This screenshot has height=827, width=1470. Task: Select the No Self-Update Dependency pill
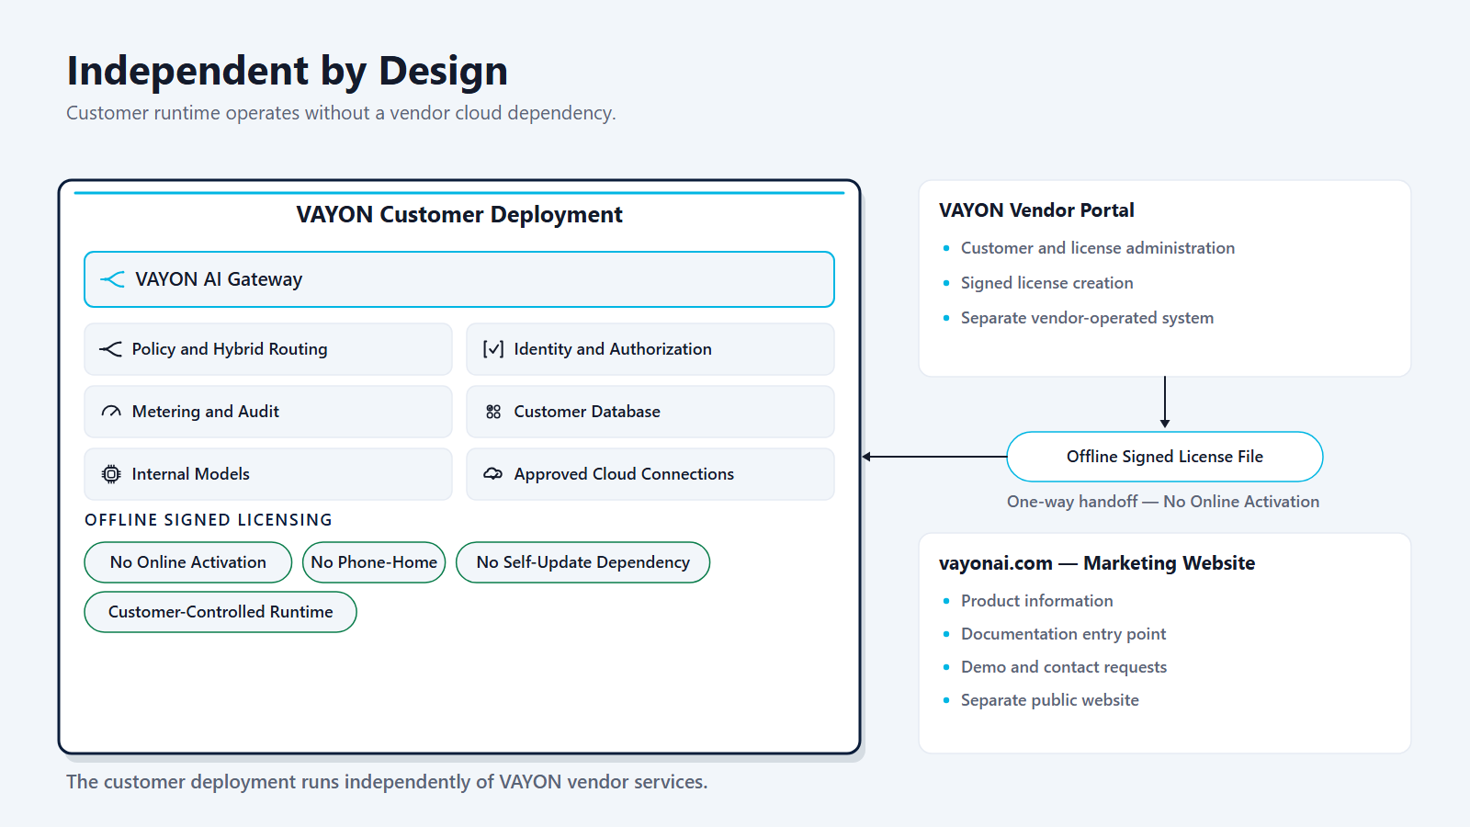click(x=583, y=562)
